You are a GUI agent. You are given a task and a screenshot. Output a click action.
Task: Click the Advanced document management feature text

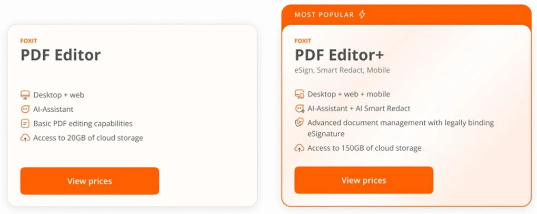click(400, 123)
